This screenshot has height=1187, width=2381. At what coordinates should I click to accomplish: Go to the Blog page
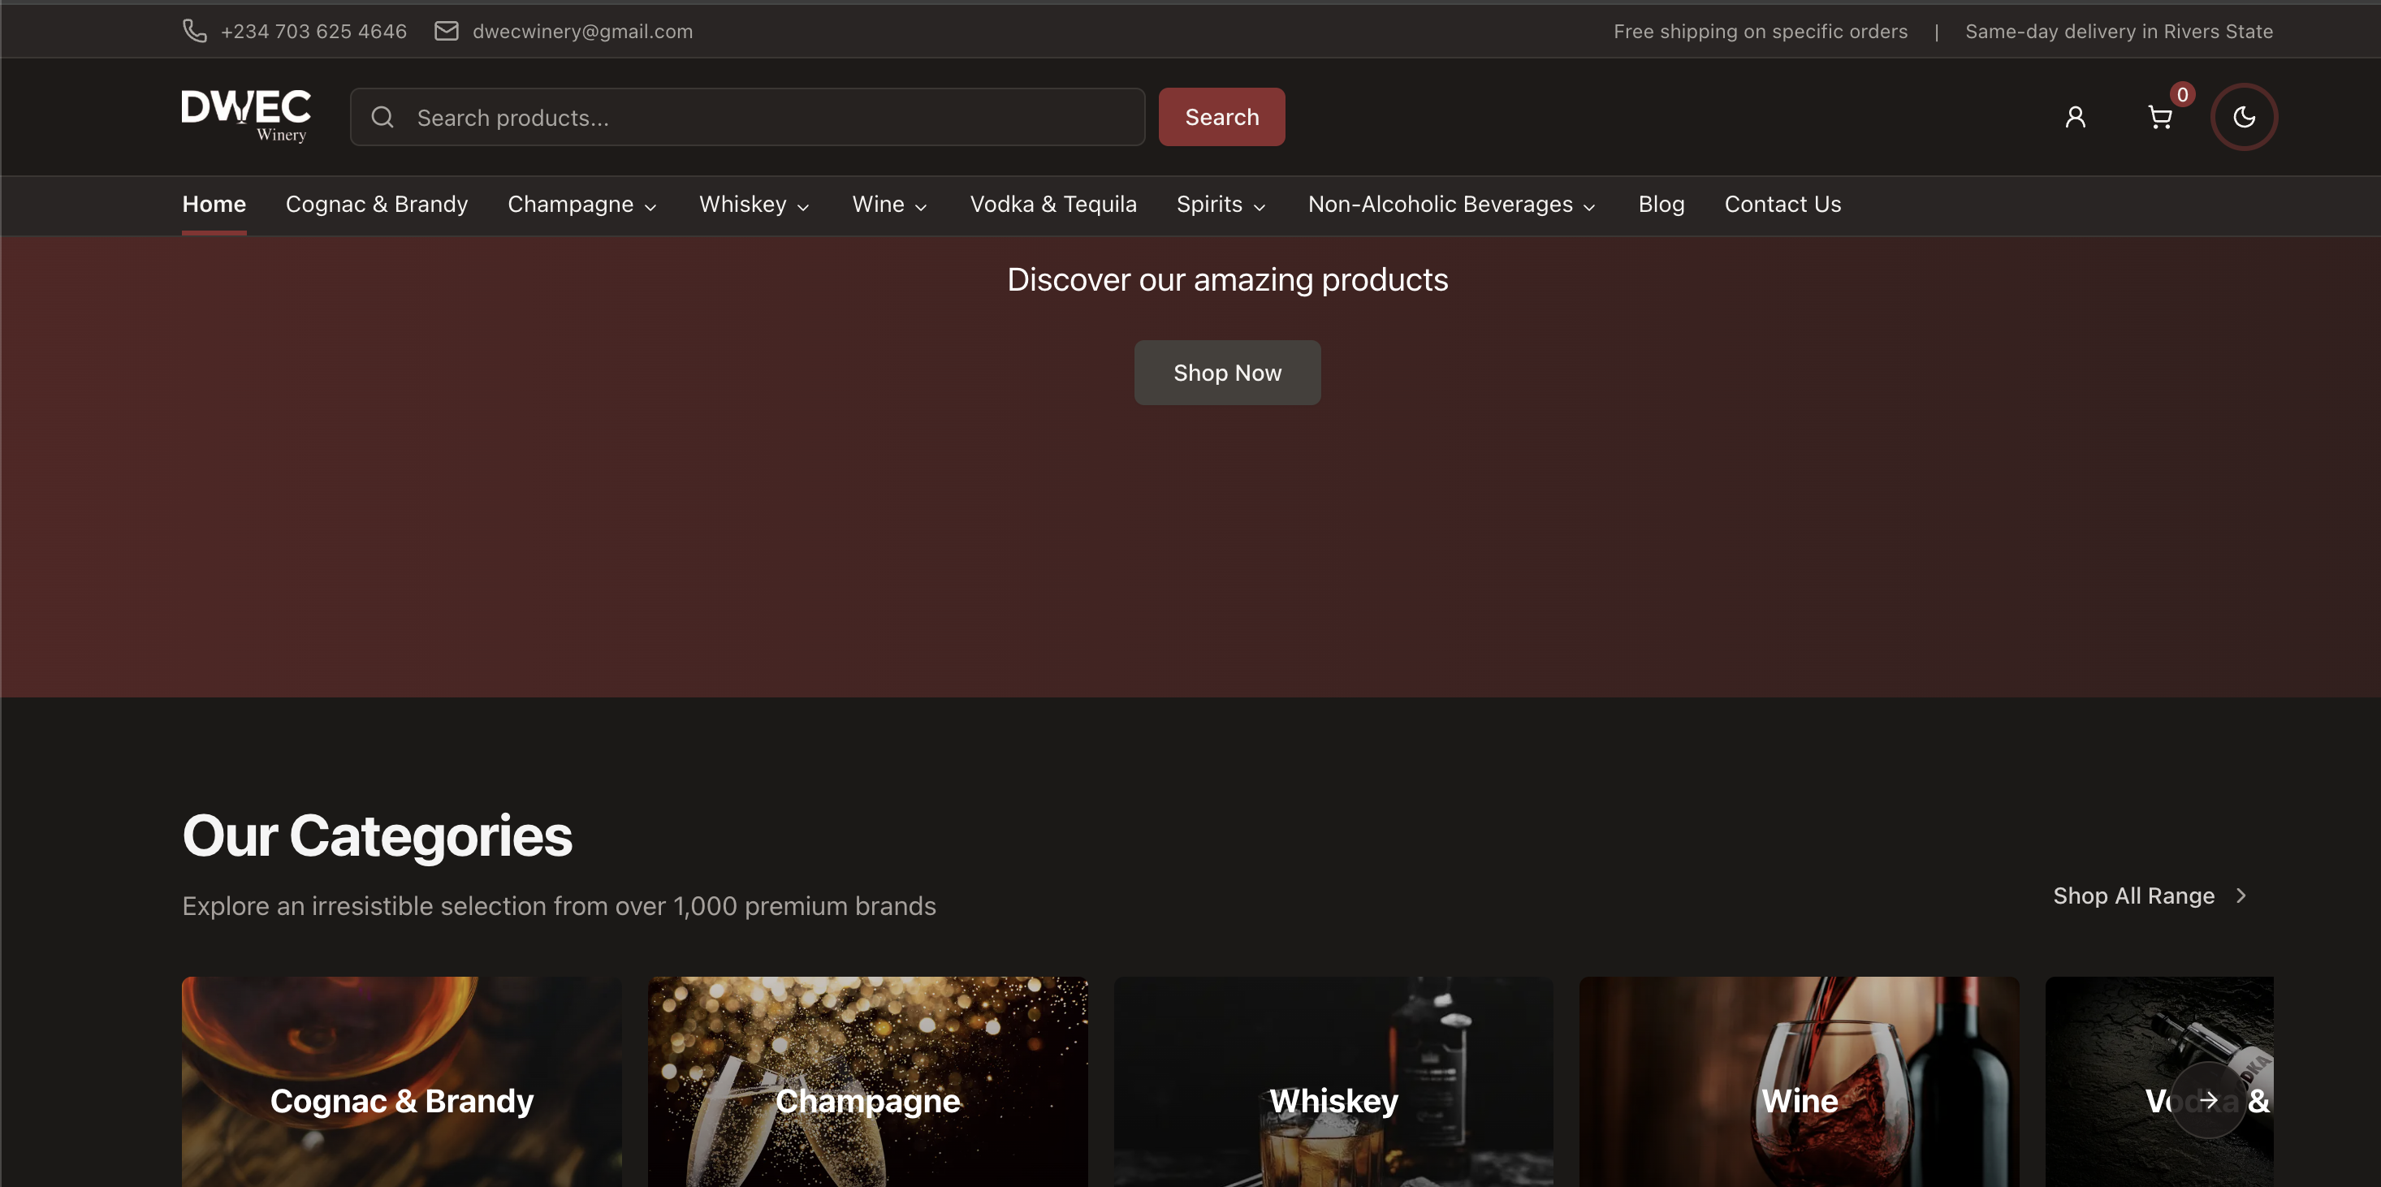[1661, 205]
